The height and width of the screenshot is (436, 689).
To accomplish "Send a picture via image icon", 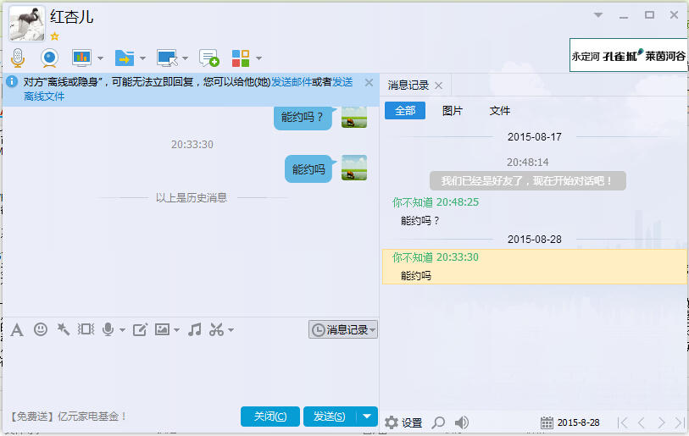I will coord(162,329).
